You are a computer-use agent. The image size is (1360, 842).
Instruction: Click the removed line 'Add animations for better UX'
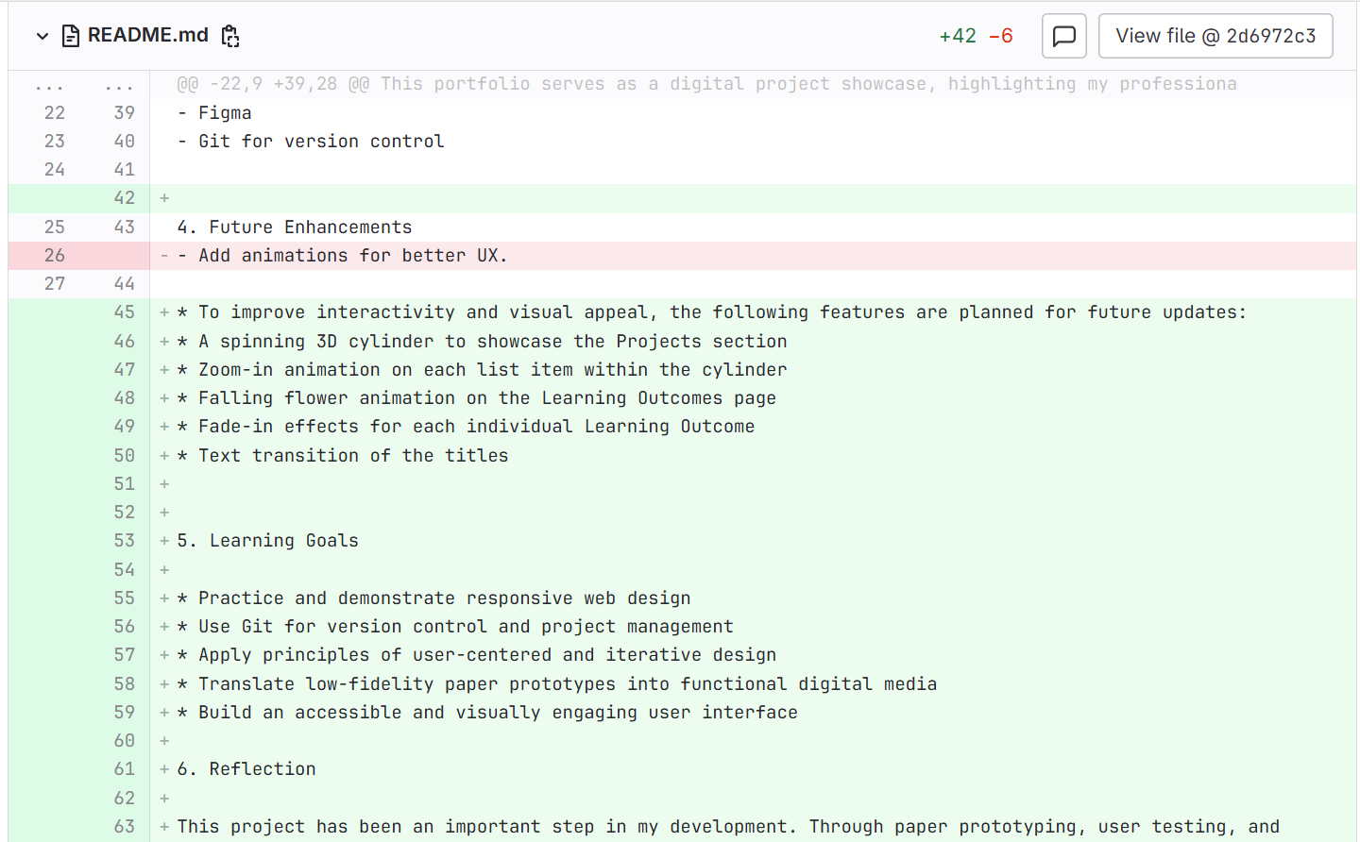pos(352,256)
